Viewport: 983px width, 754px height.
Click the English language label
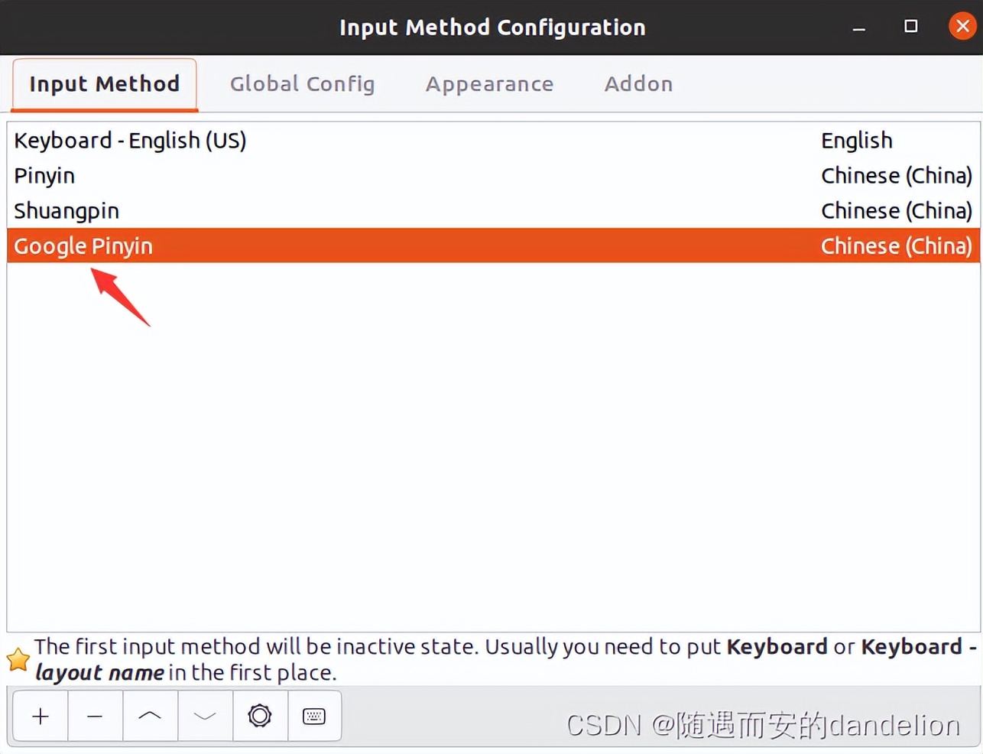pos(856,140)
